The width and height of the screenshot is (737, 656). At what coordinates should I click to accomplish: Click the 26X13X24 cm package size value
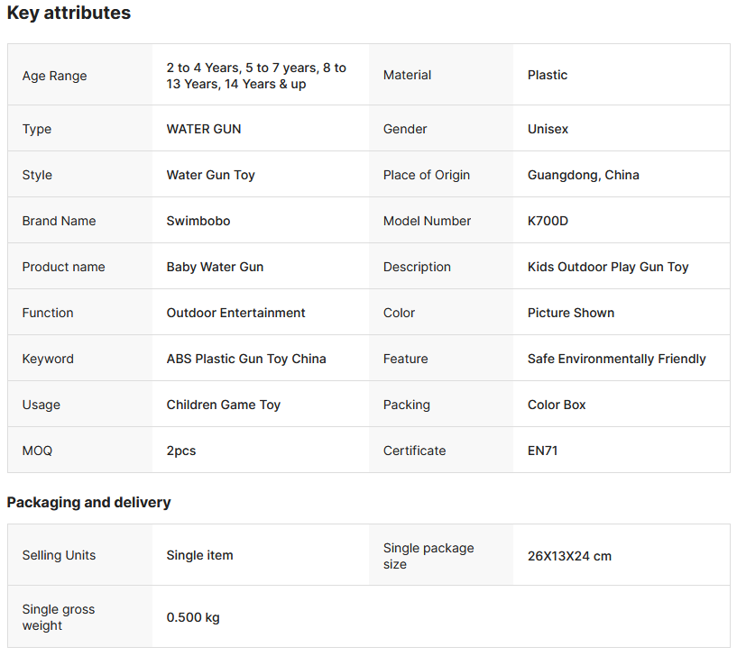[x=569, y=556]
